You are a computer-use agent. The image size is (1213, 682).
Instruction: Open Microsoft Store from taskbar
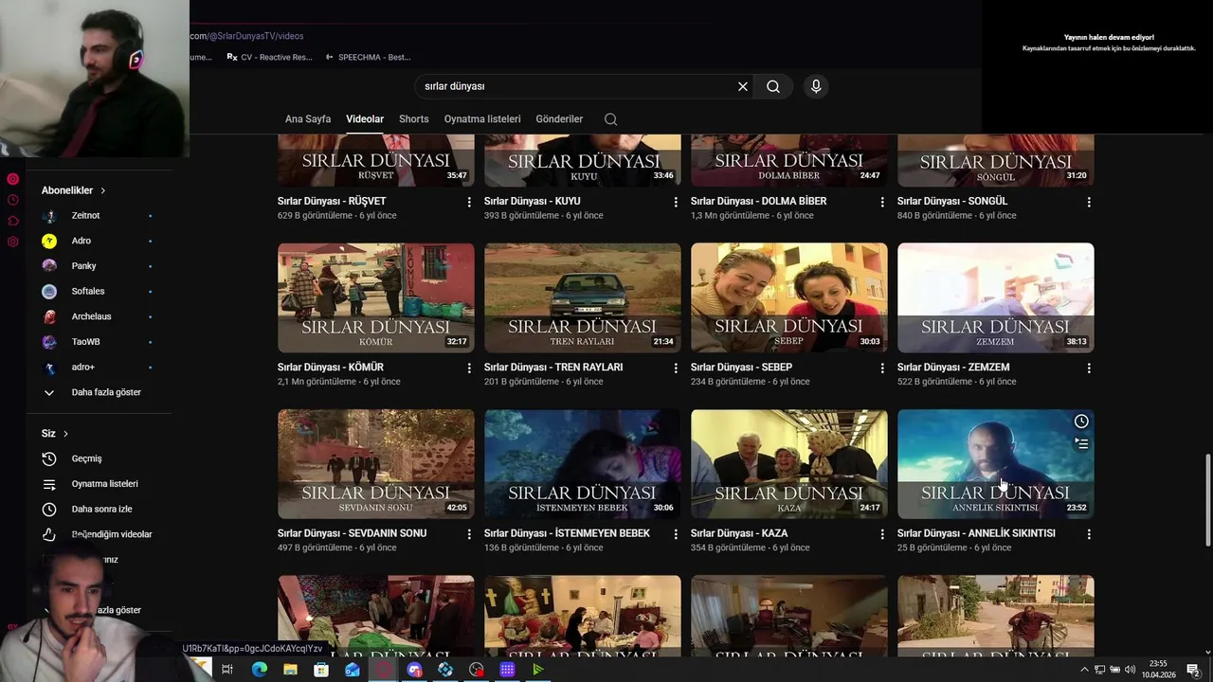[x=321, y=670]
